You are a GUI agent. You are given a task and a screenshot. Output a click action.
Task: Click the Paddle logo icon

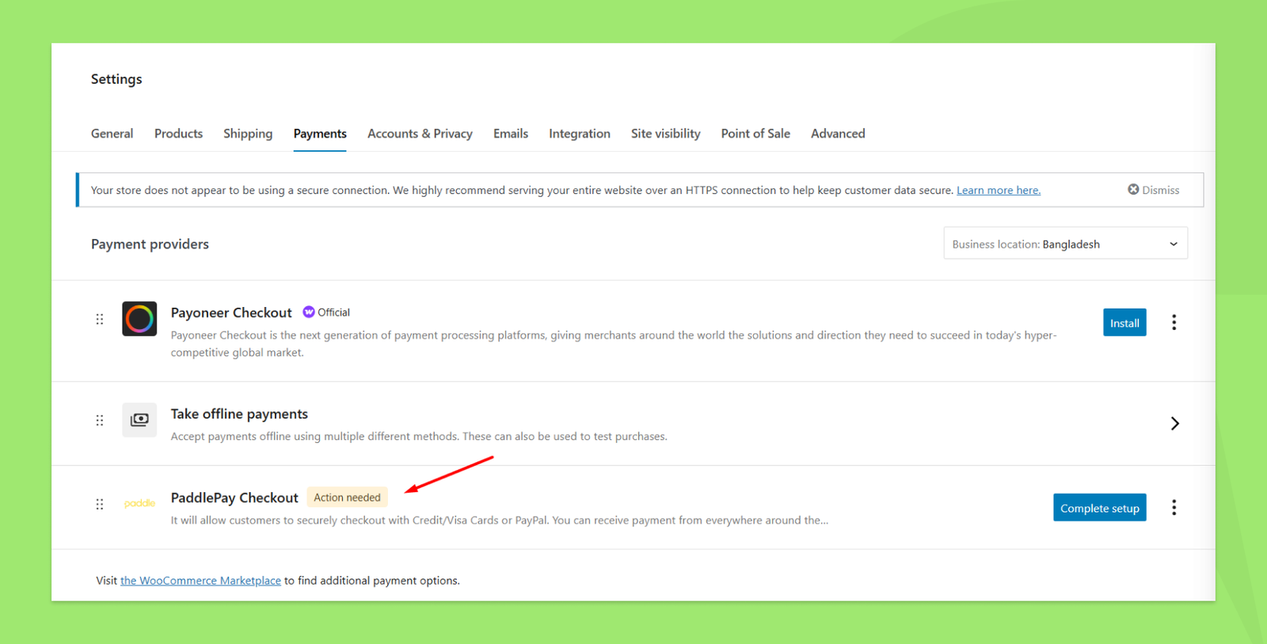(x=139, y=503)
